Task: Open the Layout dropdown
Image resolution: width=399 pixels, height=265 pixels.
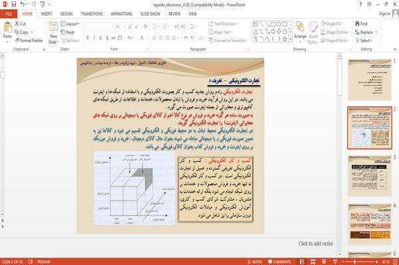Action: (70, 24)
